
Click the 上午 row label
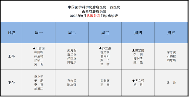[11, 56]
